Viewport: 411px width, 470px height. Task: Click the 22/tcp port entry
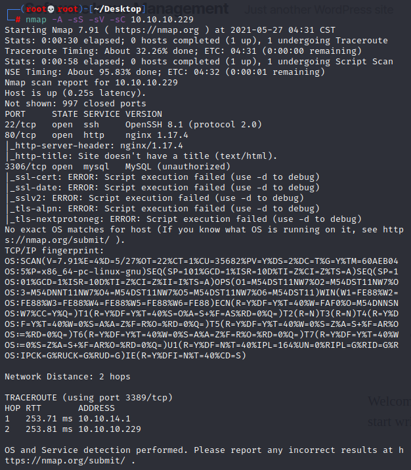pyautogui.click(x=20, y=125)
